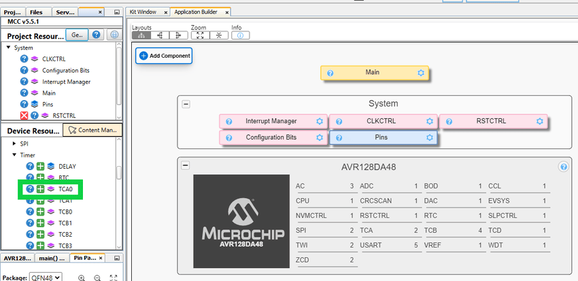
Task: Open gear settings on Main block
Action: click(x=420, y=73)
